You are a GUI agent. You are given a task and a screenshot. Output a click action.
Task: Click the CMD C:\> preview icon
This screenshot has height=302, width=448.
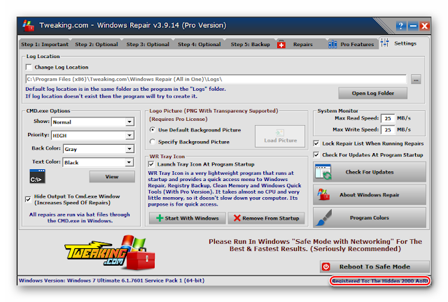click(37, 176)
